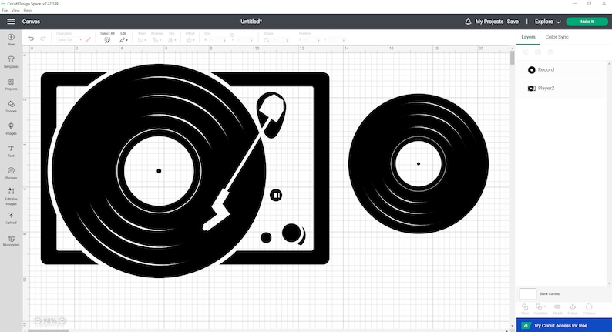Click the canvas vertical scrollbar
Image resolution: width=612 pixels, height=332 pixels.
[512, 58]
